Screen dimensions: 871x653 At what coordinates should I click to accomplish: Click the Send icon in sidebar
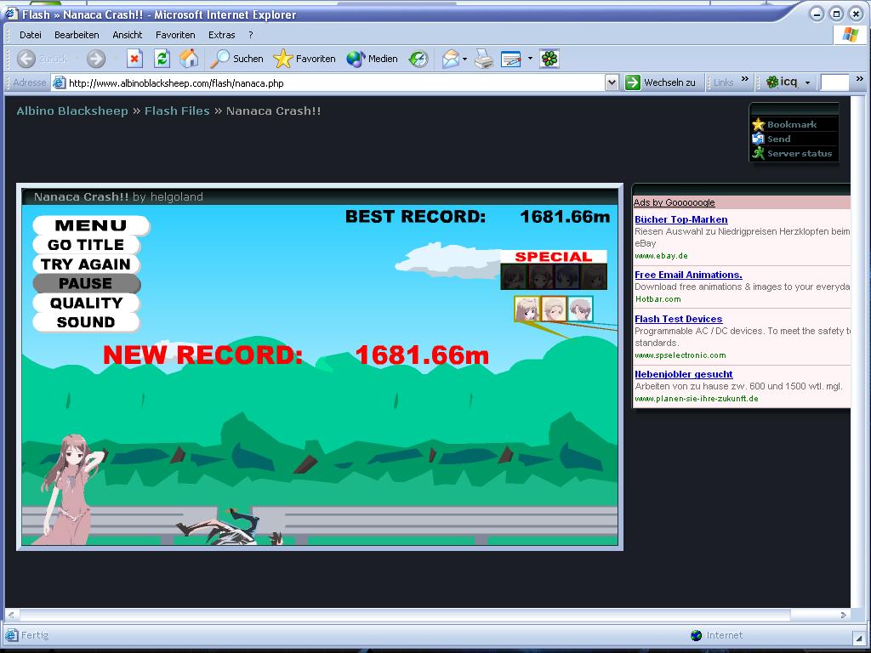point(758,139)
